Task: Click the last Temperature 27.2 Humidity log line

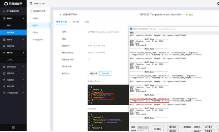Action: click(150, 101)
